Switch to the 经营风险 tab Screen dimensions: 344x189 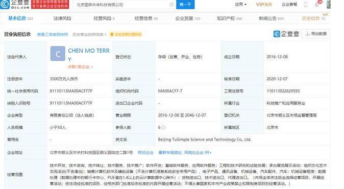(x=104, y=18)
